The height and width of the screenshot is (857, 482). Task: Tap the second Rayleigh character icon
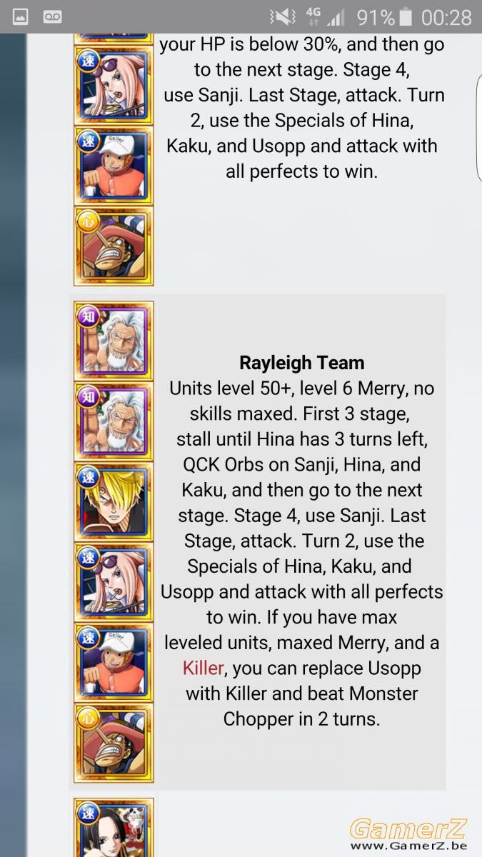[x=114, y=421]
